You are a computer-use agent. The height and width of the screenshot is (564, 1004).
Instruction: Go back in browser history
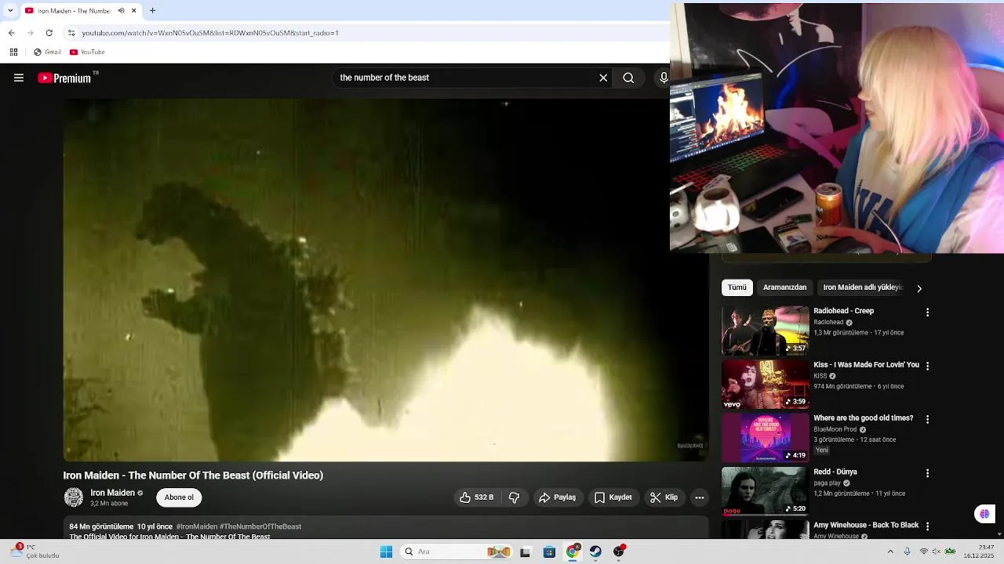point(11,33)
